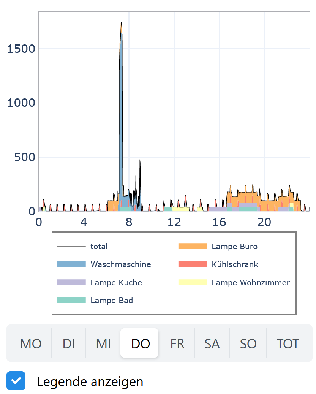Click the Kühlschrank red legend swatch

(x=193, y=264)
